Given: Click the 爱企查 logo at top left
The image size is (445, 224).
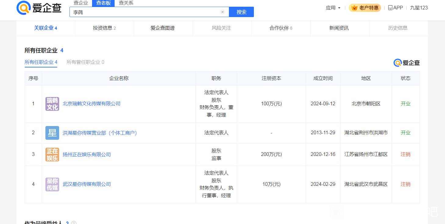Looking at the screenshot, I should coord(39,8).
